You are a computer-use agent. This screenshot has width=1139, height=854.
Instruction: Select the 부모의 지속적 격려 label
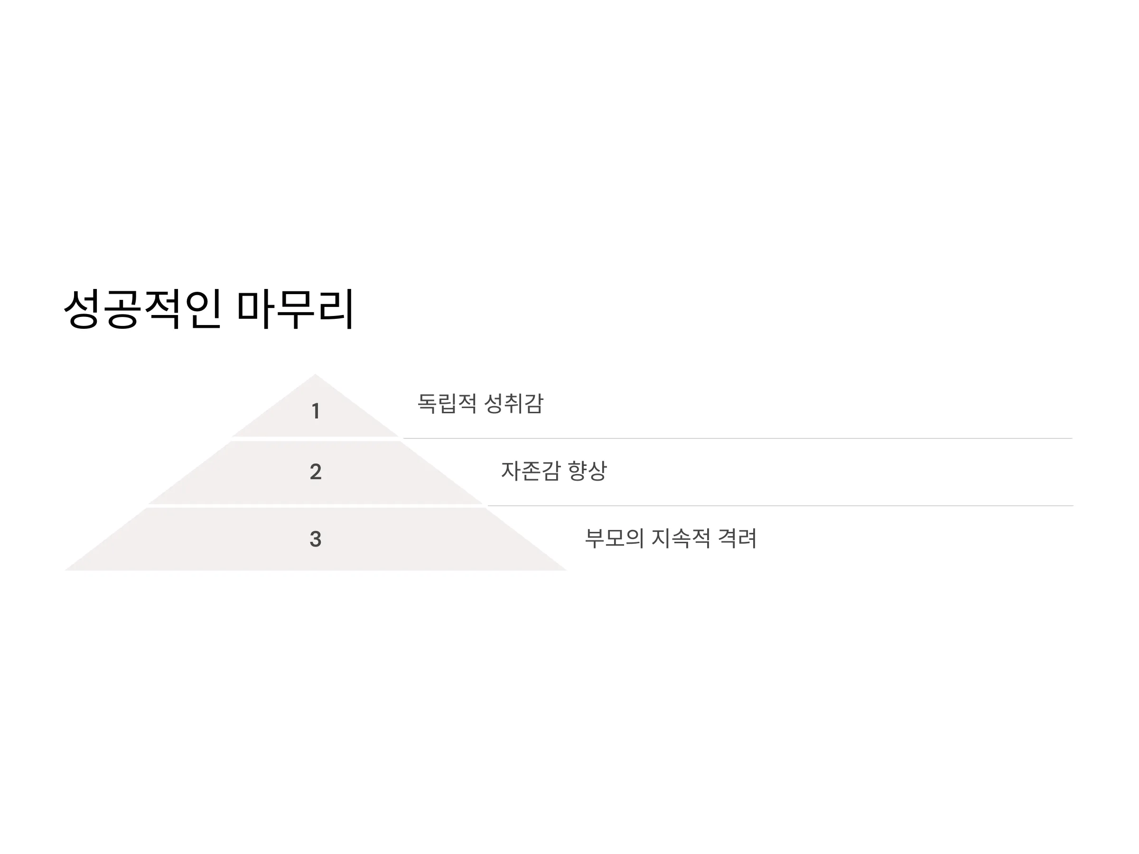coord(671,538)
